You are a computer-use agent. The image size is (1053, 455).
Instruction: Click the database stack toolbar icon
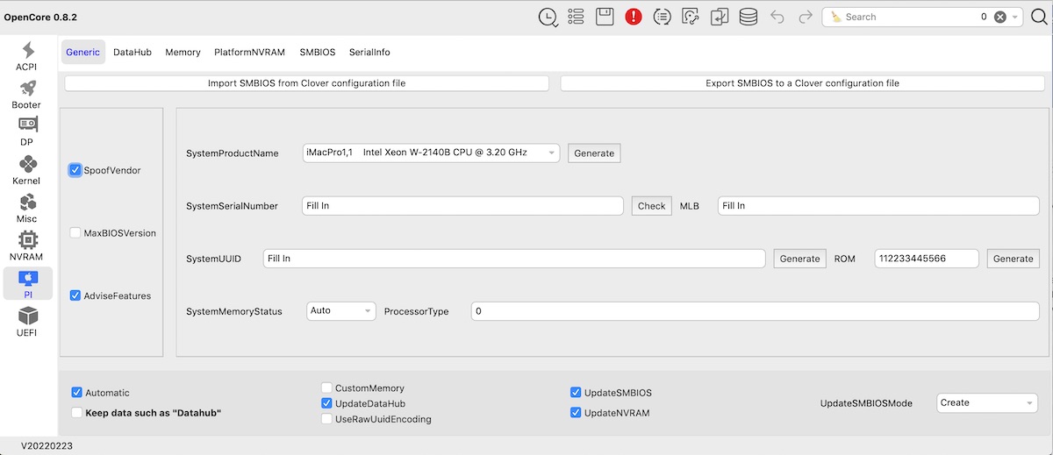(748, 17)
